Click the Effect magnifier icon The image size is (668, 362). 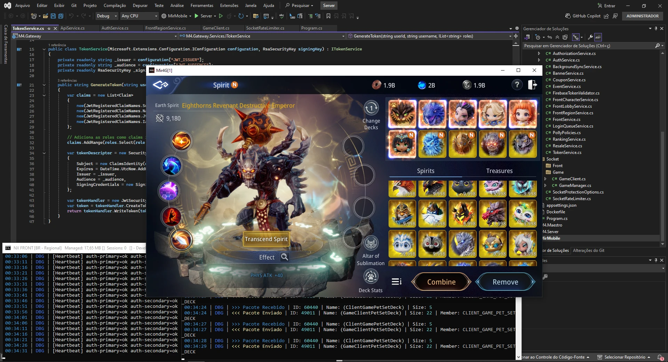(285, 257)
